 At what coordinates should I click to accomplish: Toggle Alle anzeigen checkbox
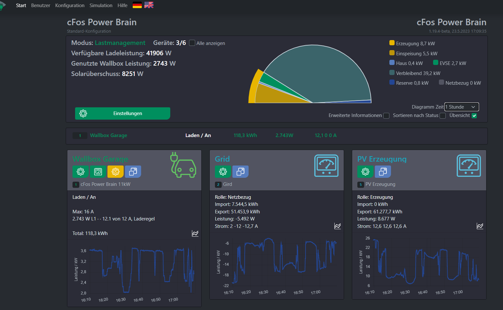[x=192, y=43]
